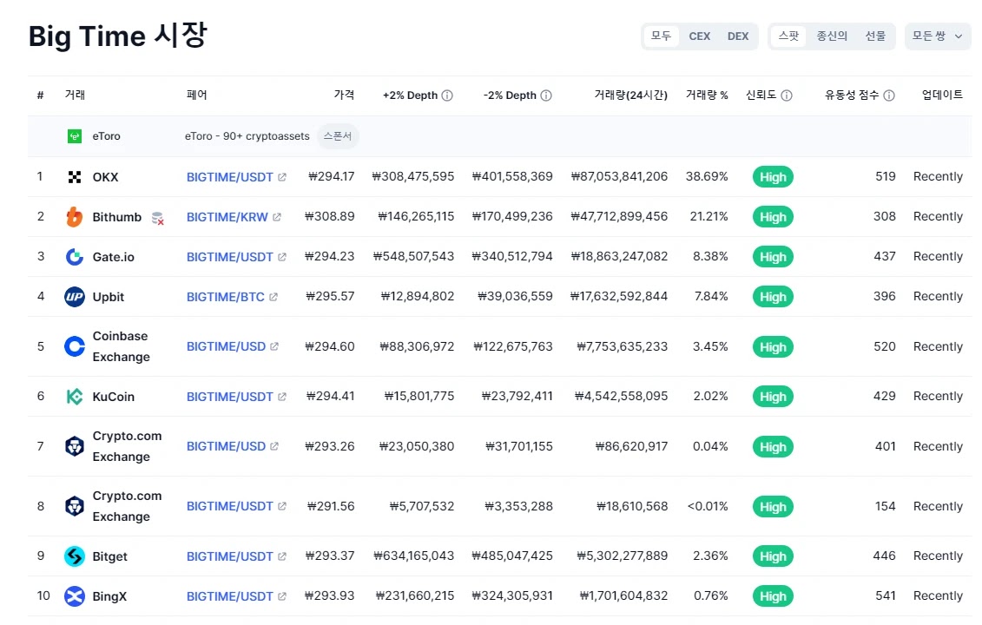Click the eToro - 90+ cryptoassets text
The width and height of the screenshot is (982, 625).
(x=247, y=136)
